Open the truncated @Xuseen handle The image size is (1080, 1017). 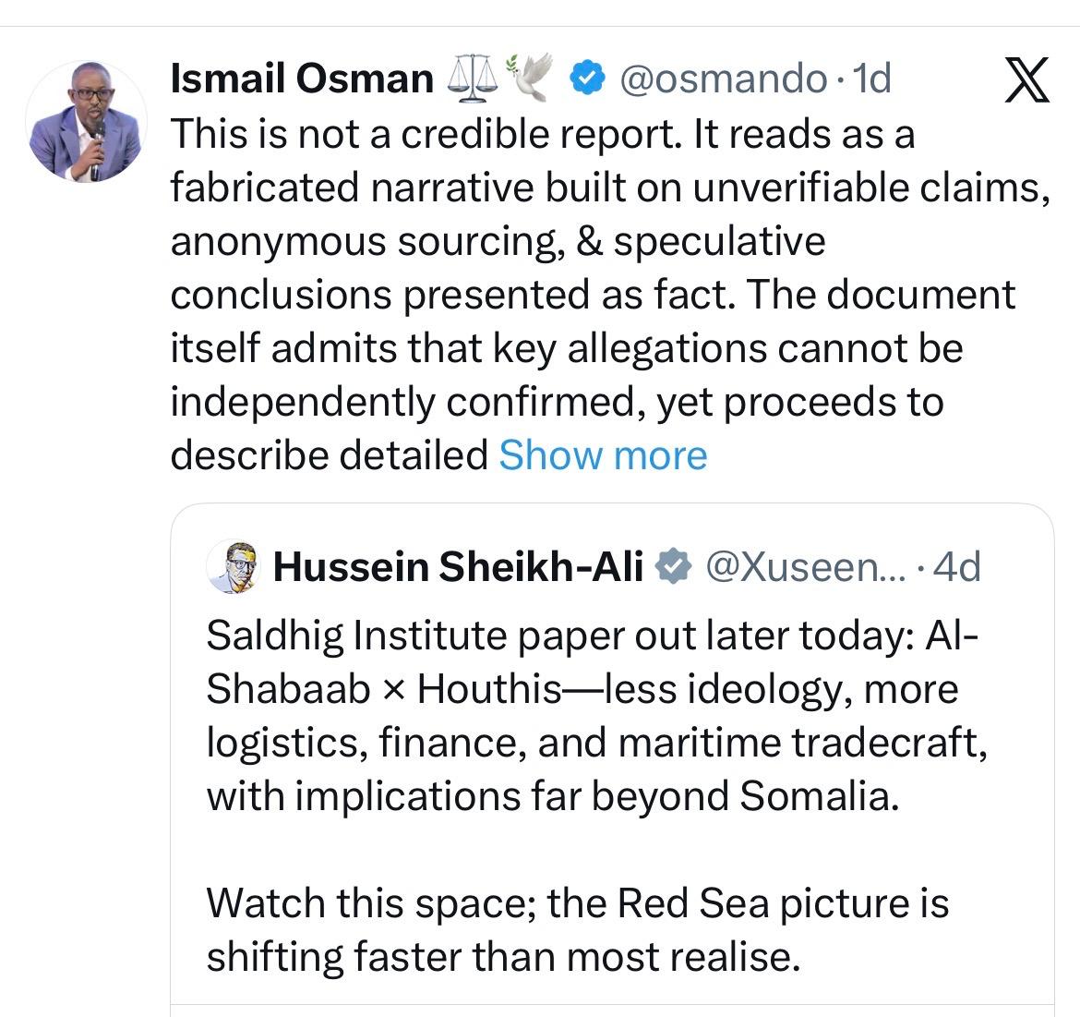pyautogui.click(x=807, y=566)
